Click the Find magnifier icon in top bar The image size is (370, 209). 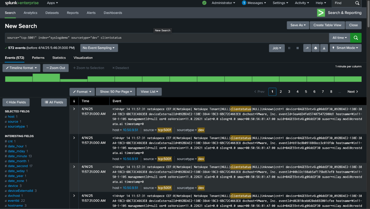pos(357,3)
